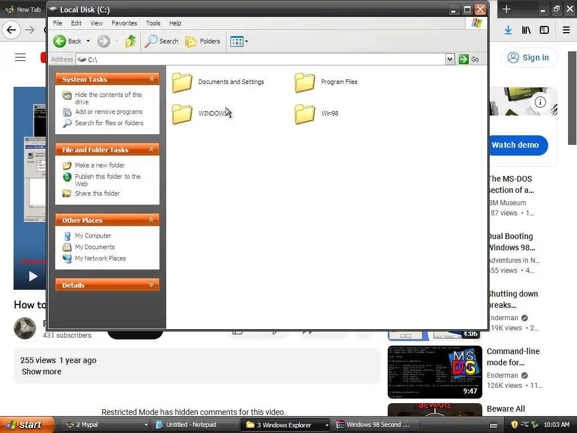The width and height of the screenshot is (577, 433).
Task: Click the Windows flag logo in Explorer
Action: 477,23
